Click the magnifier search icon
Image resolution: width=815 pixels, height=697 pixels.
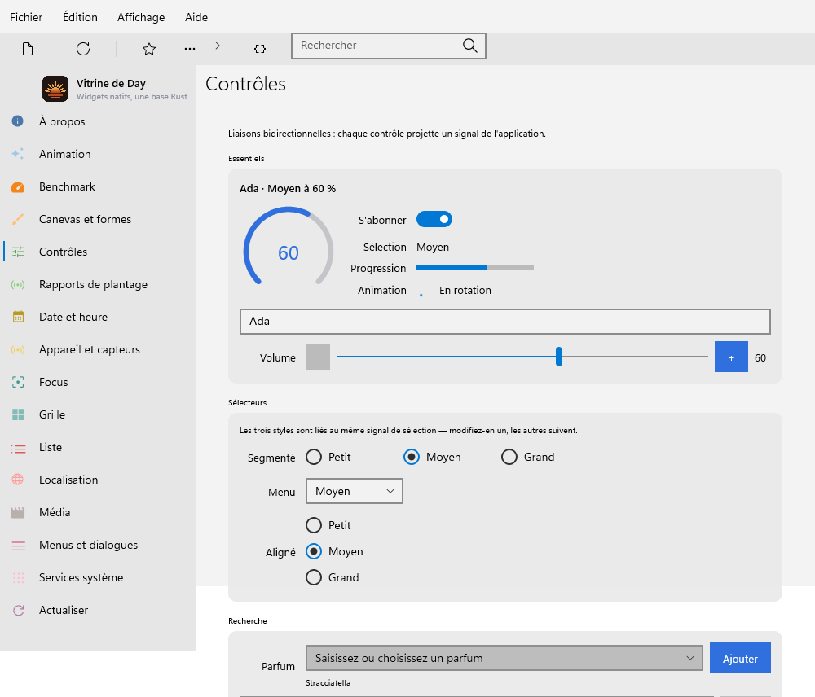tap(470, 46)
